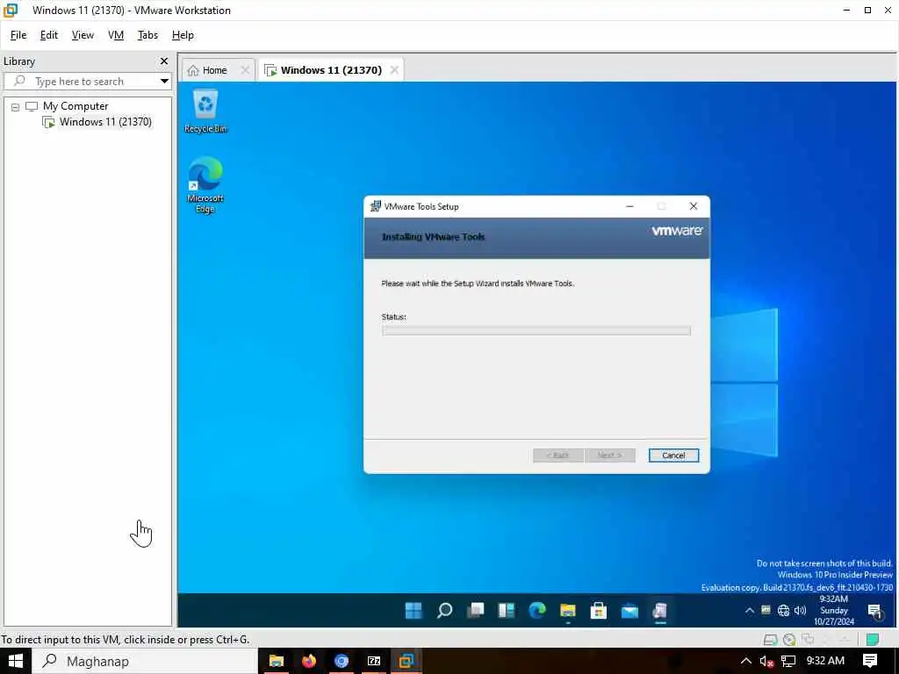Close the Library panel
This screenshot has height=674, width=899.
[164, 61]
